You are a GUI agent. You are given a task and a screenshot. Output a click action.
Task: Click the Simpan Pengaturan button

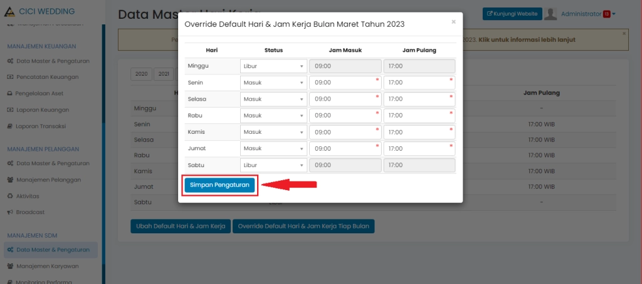[219, 185]
